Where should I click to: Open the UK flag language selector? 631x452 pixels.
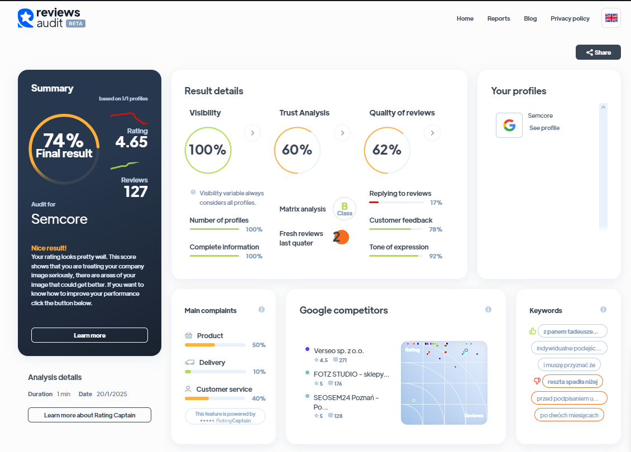[x=611, y=18]
